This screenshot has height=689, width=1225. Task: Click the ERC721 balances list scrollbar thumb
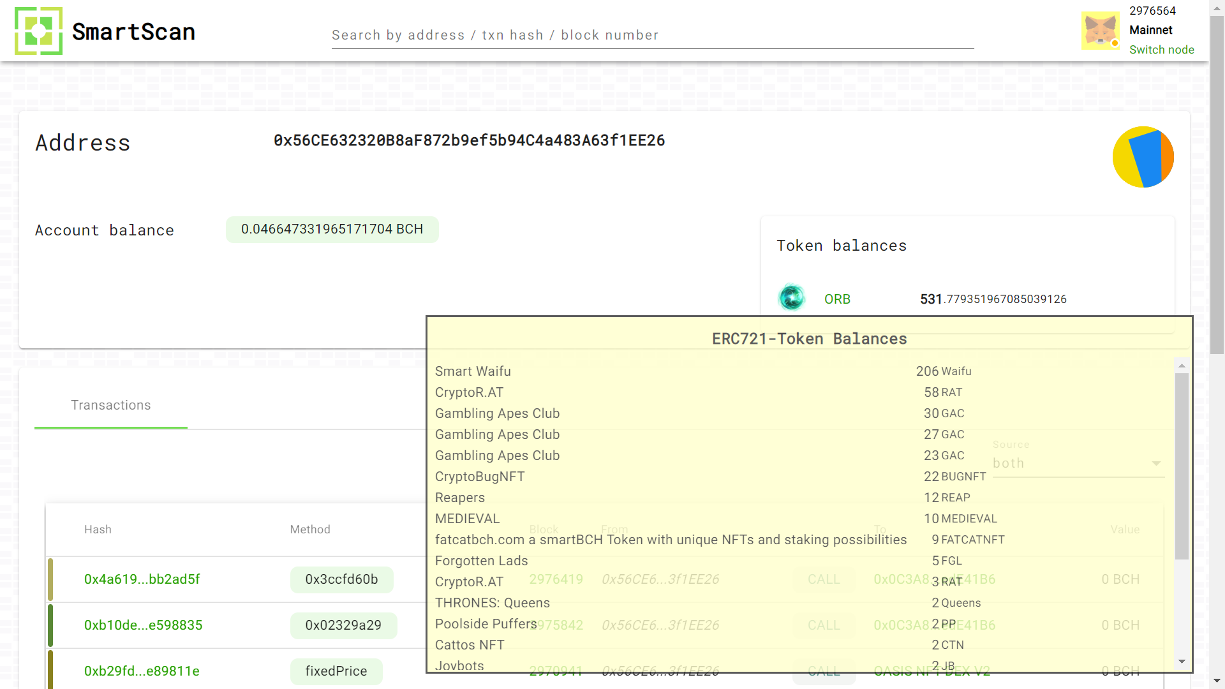(1182, 466)
